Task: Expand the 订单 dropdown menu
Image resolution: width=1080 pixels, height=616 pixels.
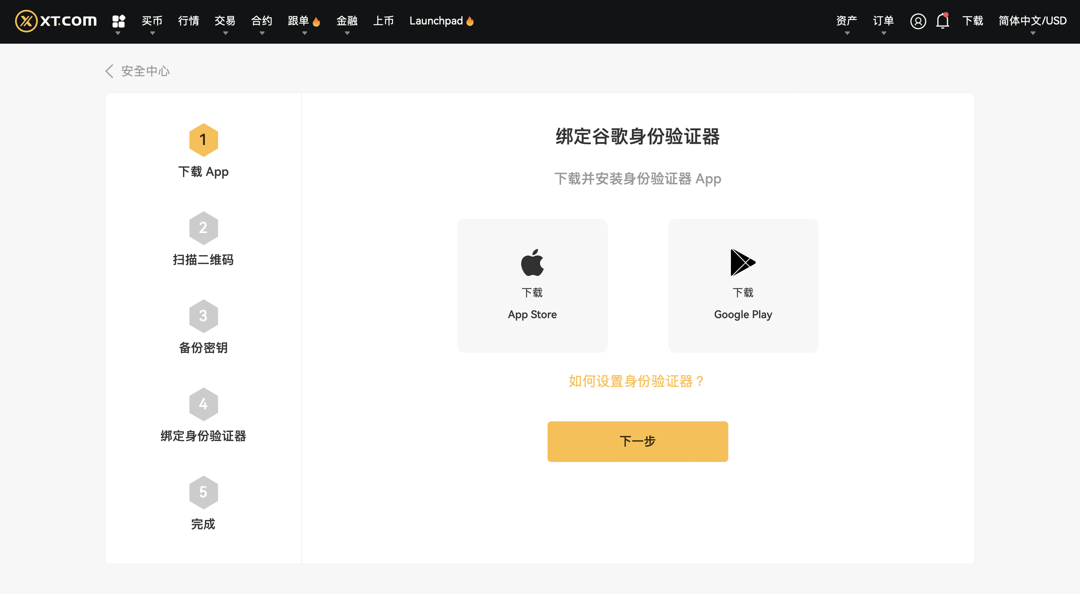Action: tap(883, 21)
